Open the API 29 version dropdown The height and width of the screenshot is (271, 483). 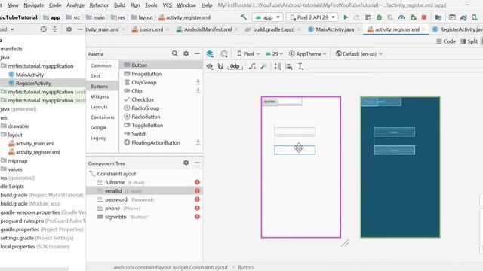pos(274,54)
